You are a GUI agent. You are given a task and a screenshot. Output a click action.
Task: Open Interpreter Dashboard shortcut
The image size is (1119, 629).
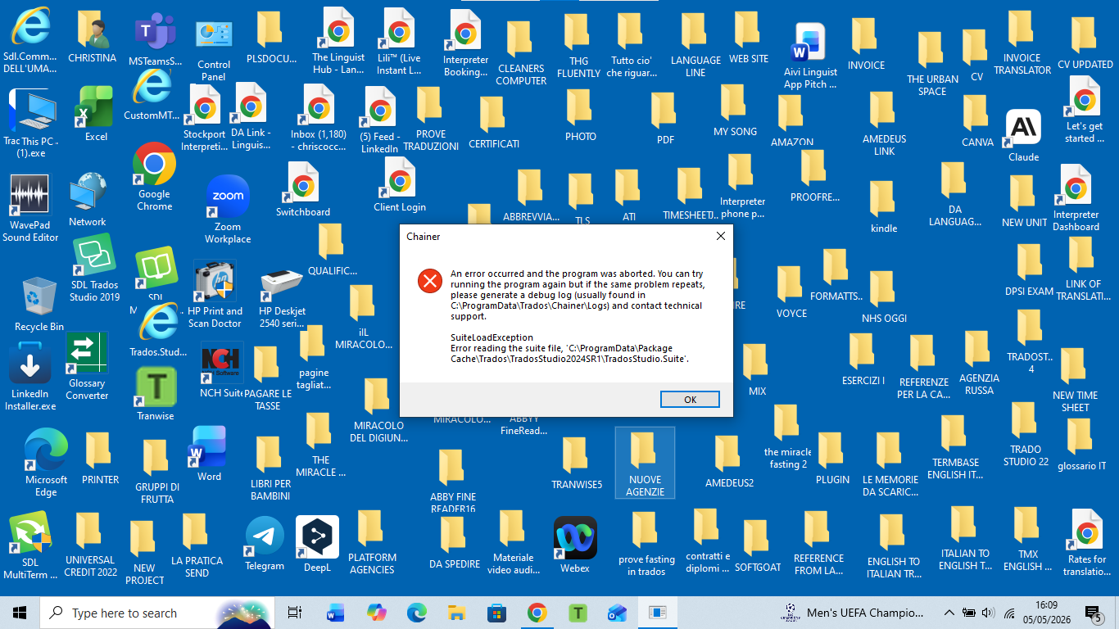[x=1076, y=198]
